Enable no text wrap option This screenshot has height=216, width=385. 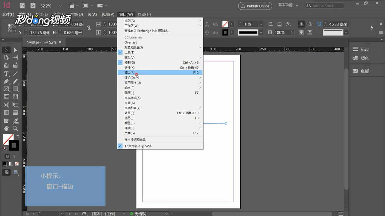point(301,24)
